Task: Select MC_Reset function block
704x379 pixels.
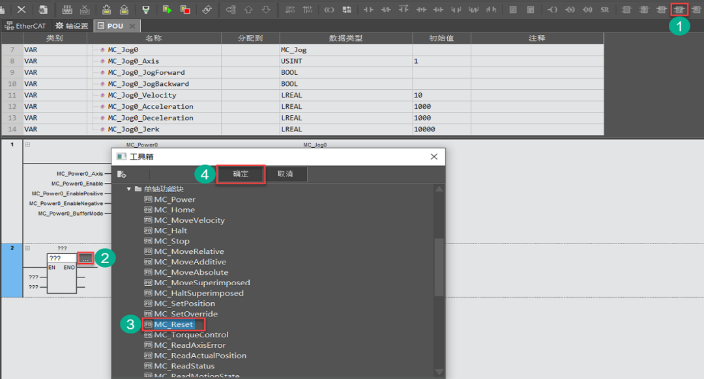Action: pos(174,324)
